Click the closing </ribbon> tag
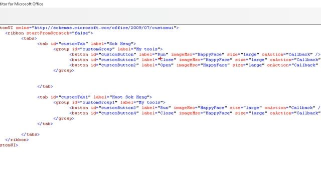The width and height of the screenshot is (321, 180). point(17,140)
